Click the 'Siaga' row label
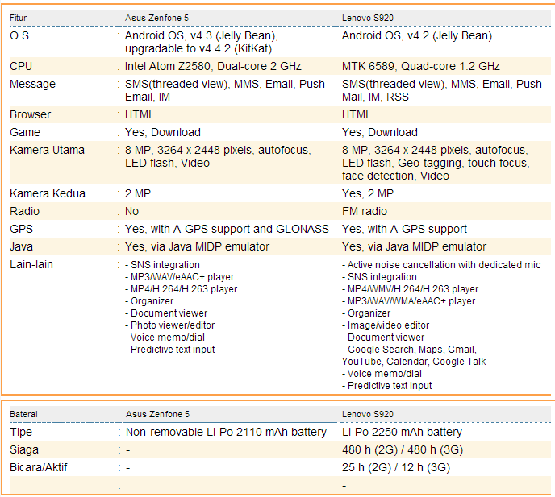The width and height of the screenshot is (555, 497). pos(24,450)
